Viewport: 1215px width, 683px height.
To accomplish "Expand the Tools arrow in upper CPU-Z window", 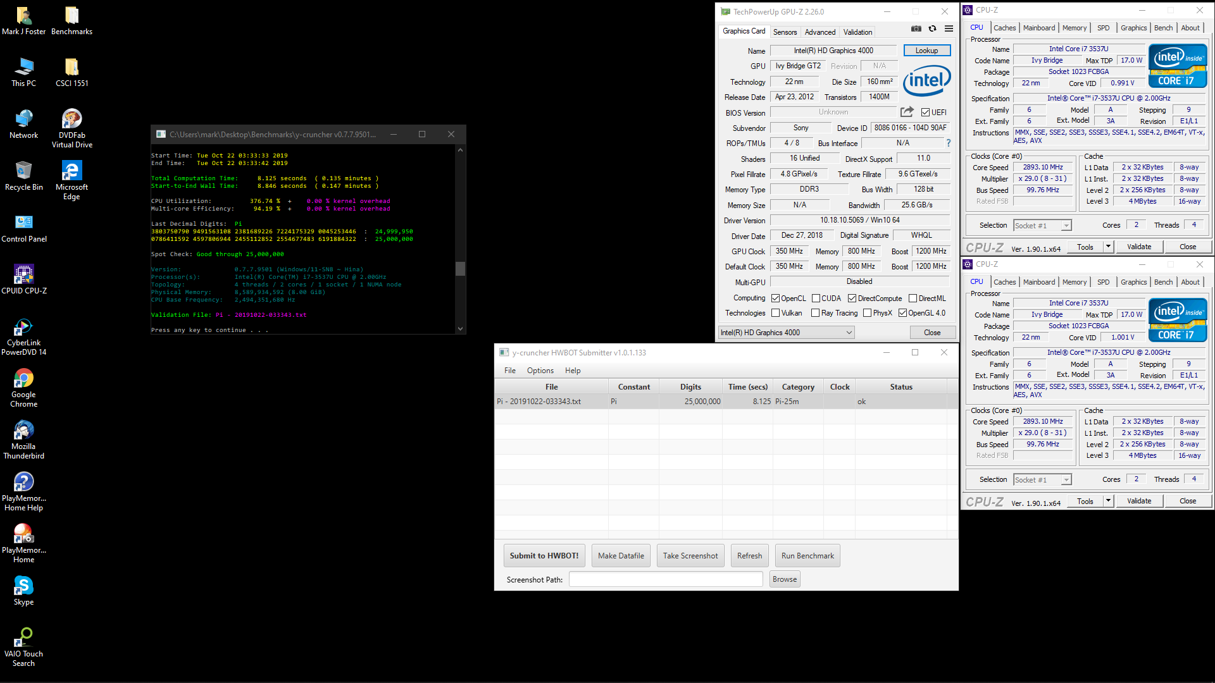I will pos(1108,247).
